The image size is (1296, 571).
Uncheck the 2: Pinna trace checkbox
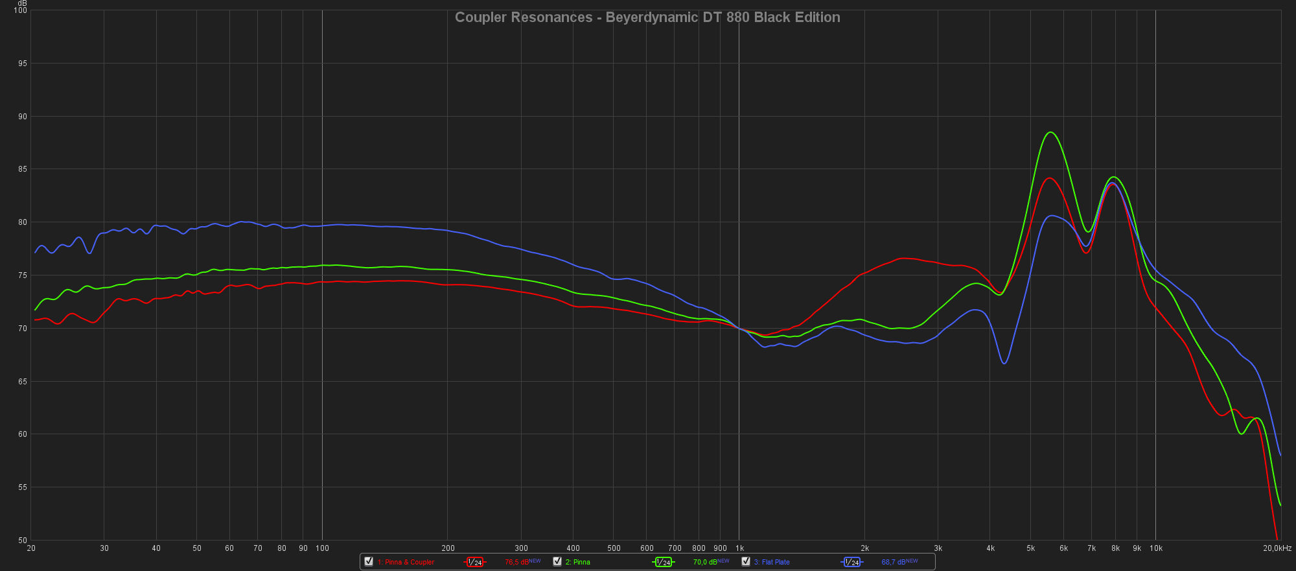557,561
